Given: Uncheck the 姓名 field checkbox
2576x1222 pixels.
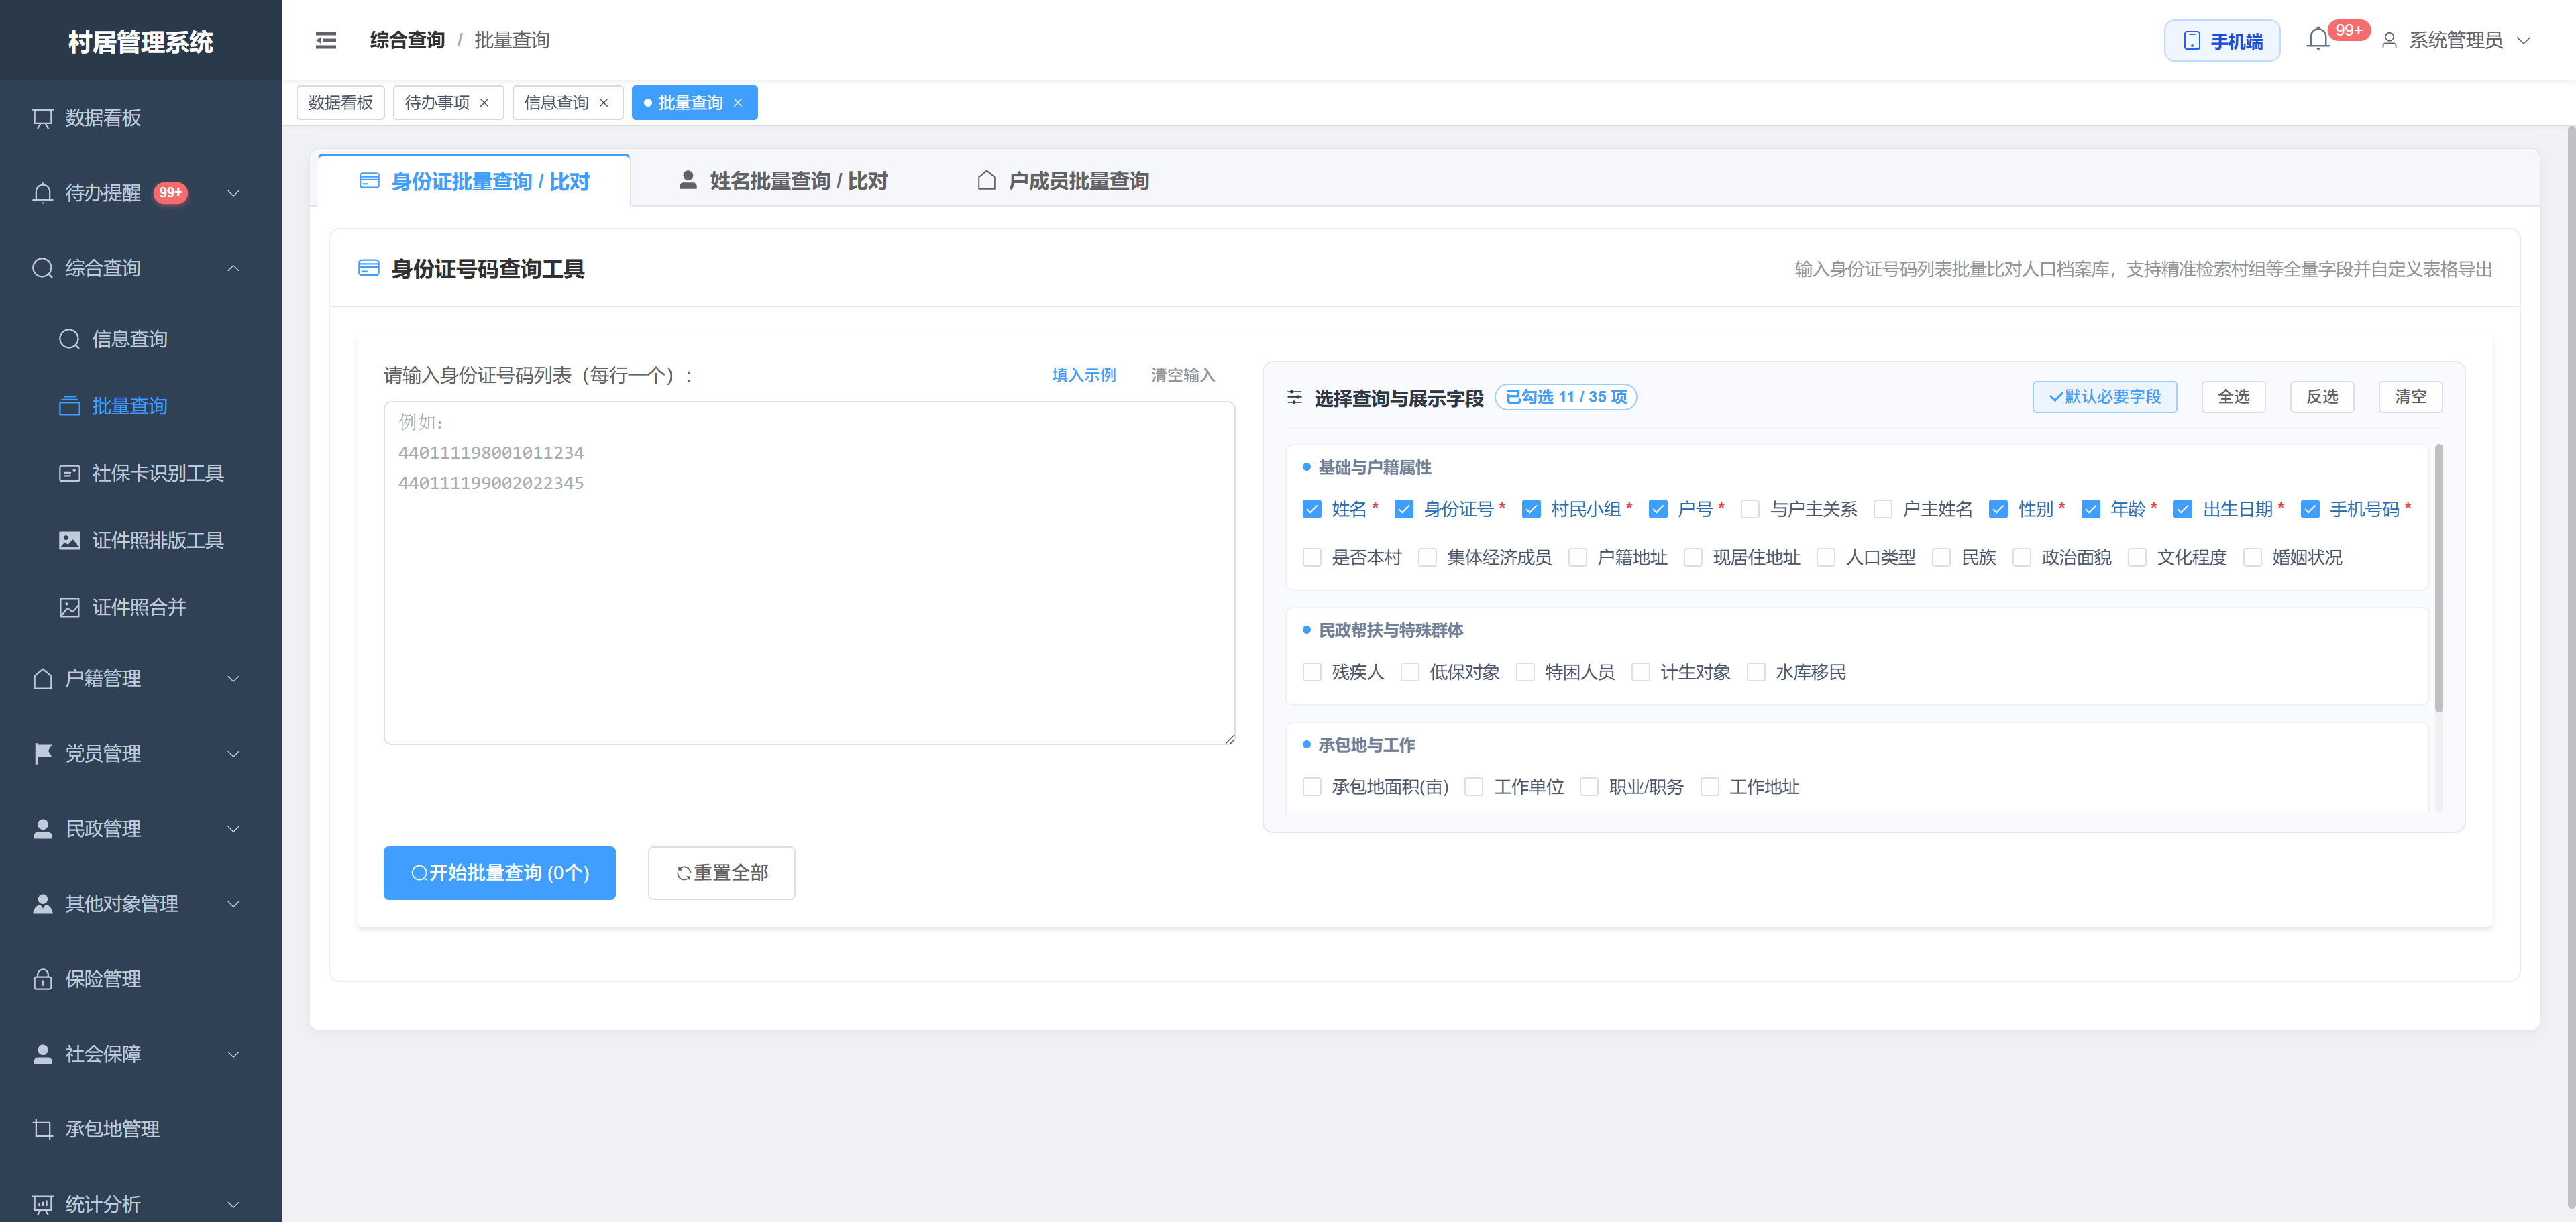Looking at the screenshot, I should click(x=1312, y=510).
